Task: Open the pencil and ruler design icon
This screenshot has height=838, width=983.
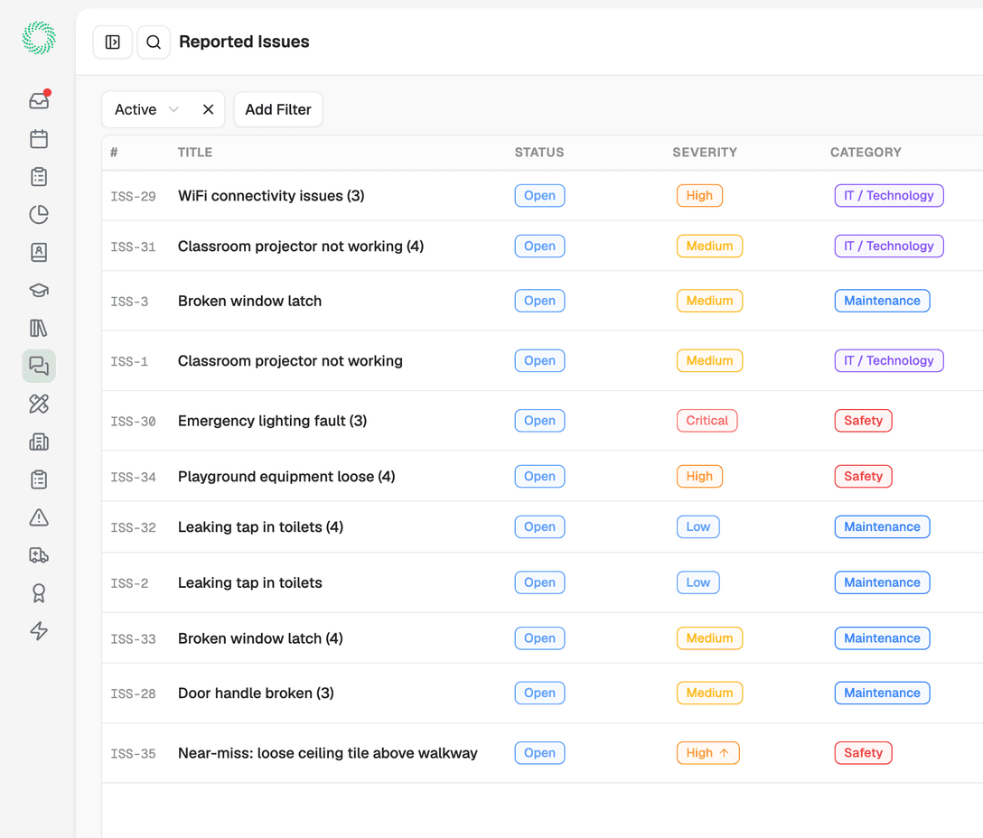Action: [x=39, y=404]
